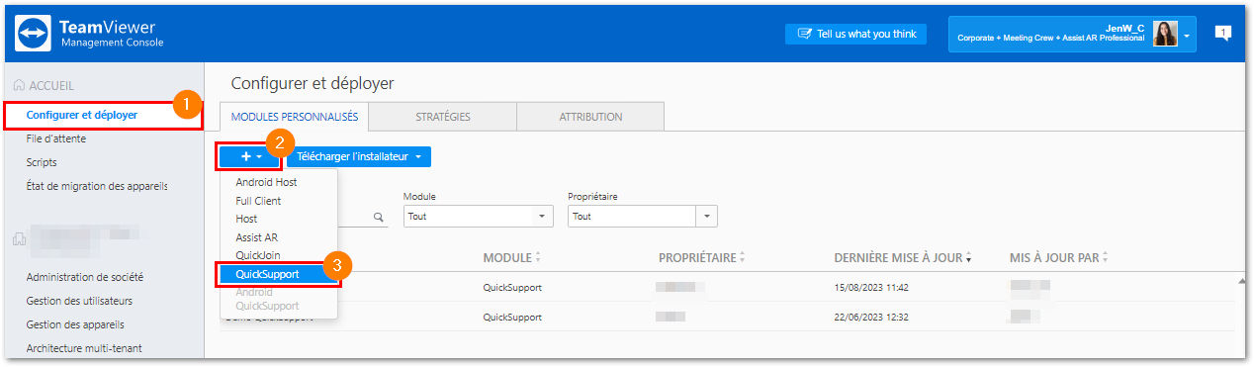Click the JenW_C profile picture
1254x367 pixels.
(1165, 34)
